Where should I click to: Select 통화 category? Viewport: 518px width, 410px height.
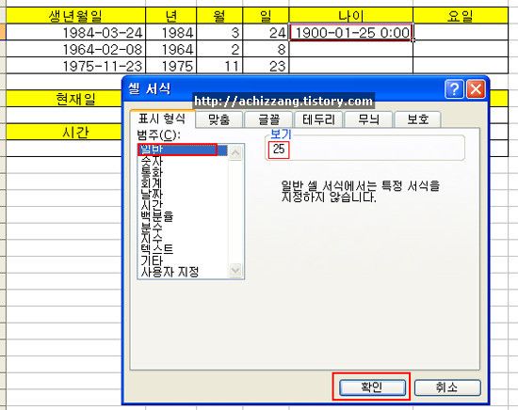pos(183,172)
